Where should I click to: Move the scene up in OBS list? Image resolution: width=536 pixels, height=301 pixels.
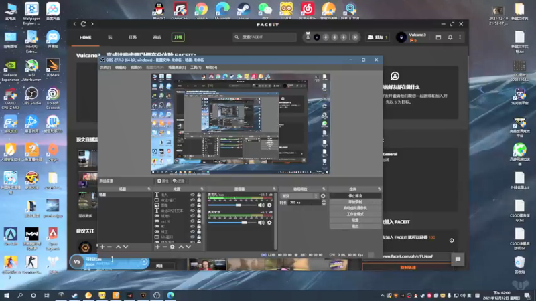tap(118, 247)
